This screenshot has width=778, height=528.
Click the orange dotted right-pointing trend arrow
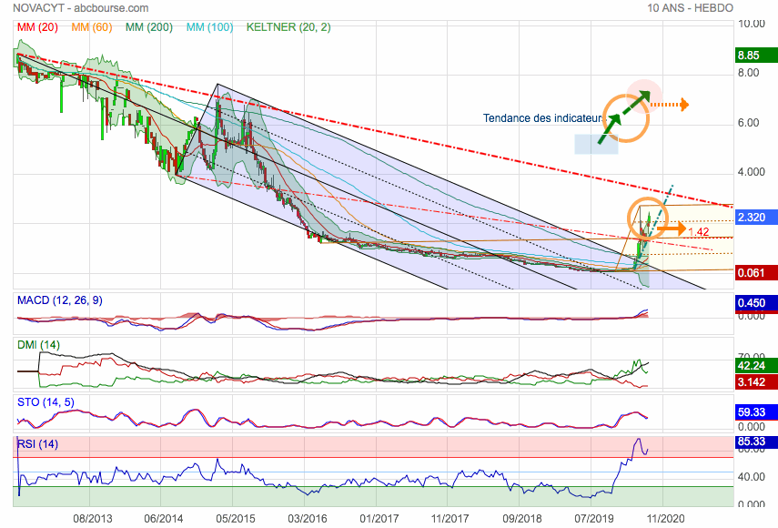point(670,105)
